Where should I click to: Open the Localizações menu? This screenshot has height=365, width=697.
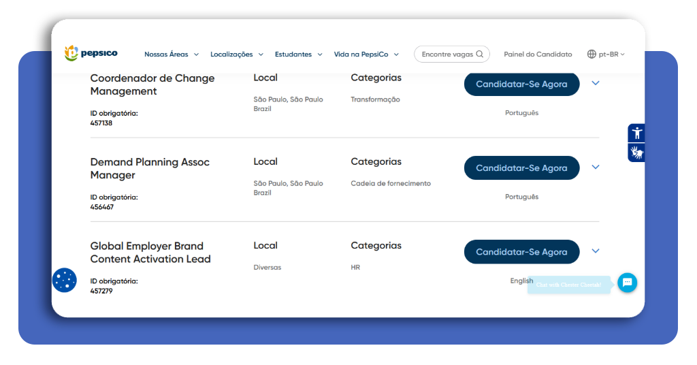[x=237, y=54]
